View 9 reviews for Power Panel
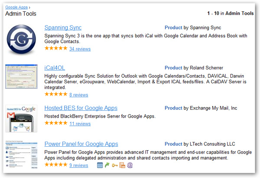The height and width of the screenshot is (178, 260). click(x=79, y=165)
